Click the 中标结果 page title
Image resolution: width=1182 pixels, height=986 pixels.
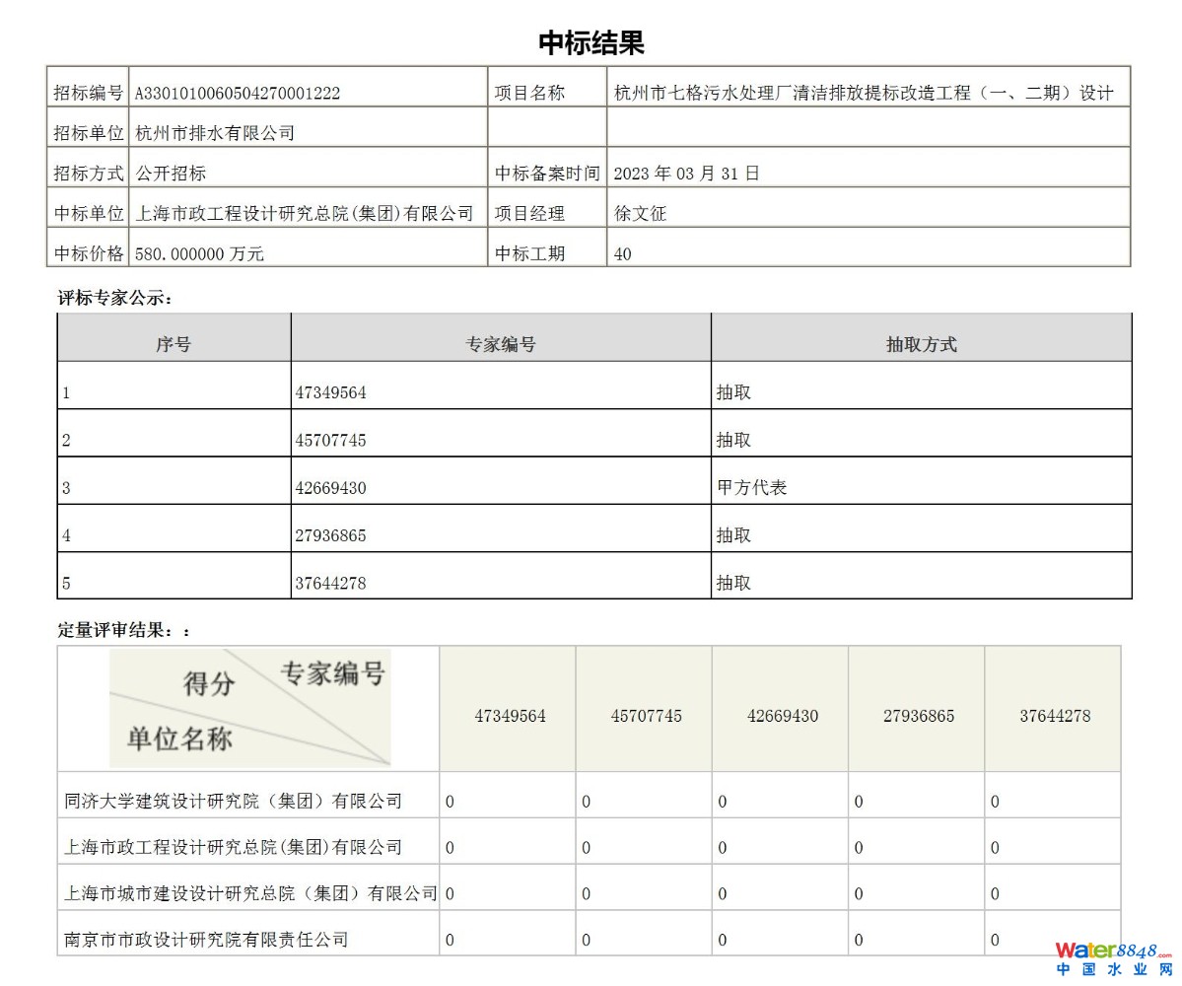(591, 43)
